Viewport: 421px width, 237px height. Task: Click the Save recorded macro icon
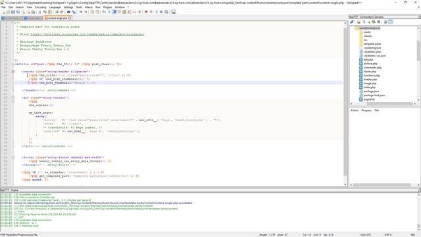click(x=166, y=12)
